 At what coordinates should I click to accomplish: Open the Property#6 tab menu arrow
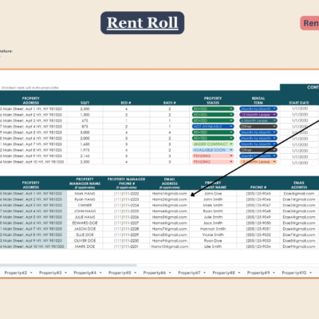point(170,273)
